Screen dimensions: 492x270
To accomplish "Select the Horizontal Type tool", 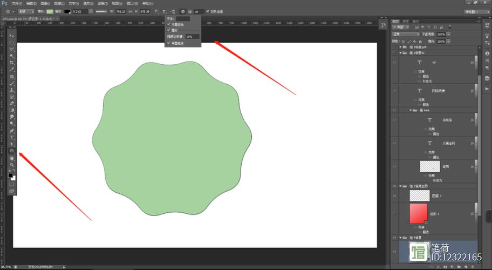I will (12, 137).
